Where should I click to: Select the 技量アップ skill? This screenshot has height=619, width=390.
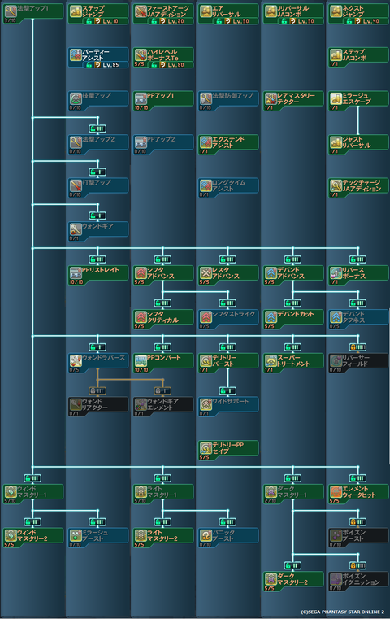[x=98, y=101]
